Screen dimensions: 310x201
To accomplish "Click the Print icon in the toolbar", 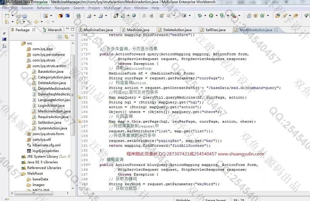I will click(x=25, y=16).
